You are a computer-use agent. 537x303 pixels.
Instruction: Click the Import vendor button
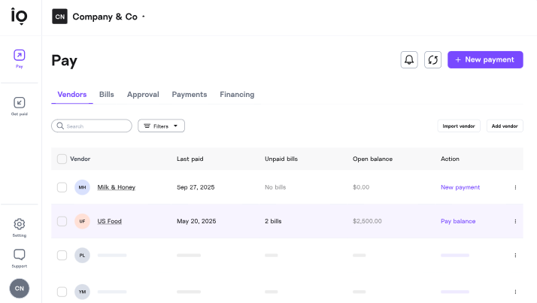point(459,126)
